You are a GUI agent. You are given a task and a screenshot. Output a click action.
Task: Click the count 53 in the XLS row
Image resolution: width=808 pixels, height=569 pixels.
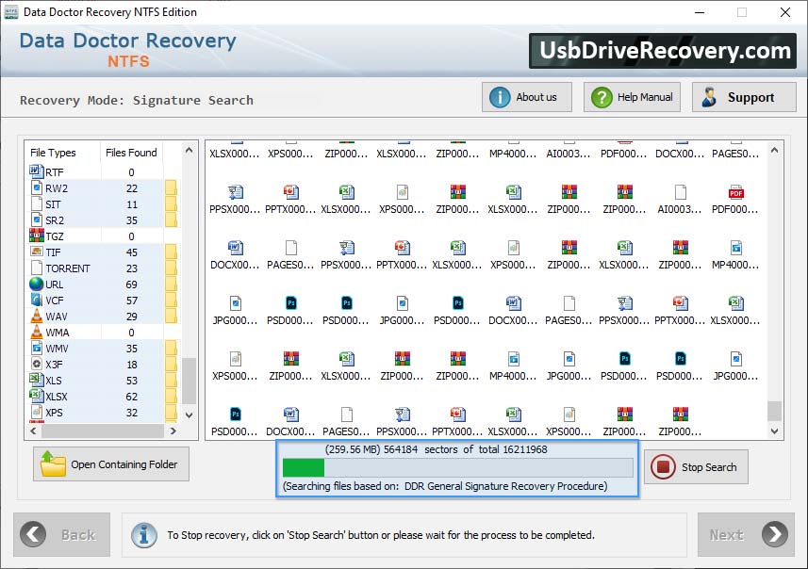pyautogui.click(x=132, y=381)
